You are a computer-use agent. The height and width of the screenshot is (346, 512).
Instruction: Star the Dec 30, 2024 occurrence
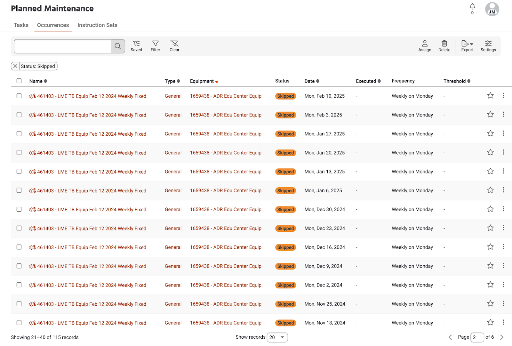coord(490,209)
